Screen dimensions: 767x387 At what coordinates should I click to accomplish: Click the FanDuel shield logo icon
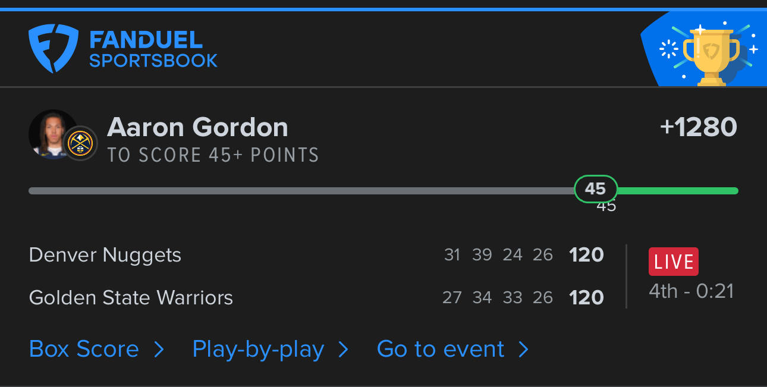[54, 48]
